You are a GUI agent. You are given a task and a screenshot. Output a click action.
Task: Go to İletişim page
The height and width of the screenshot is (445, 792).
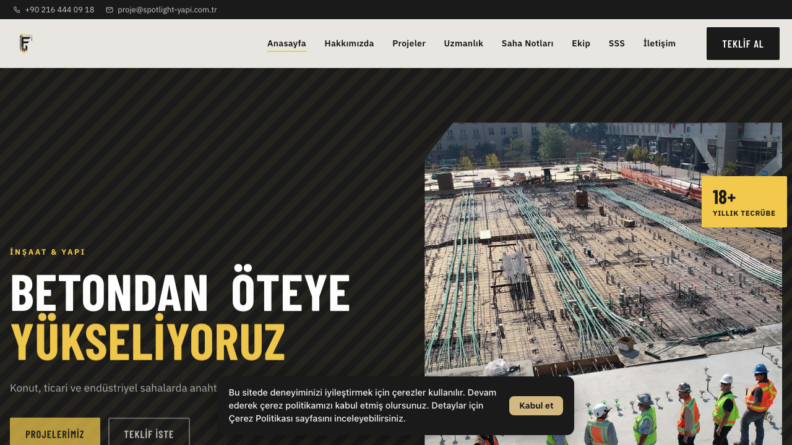click(660, 43)
